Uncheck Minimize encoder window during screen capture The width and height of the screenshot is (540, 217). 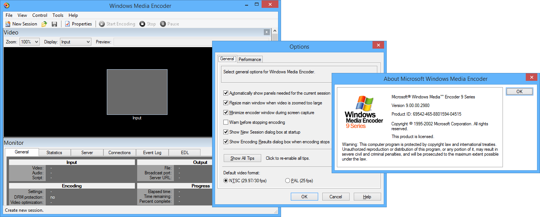226,112
